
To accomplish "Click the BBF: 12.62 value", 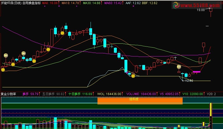I will pyautogui.click(x=150, y=3).
